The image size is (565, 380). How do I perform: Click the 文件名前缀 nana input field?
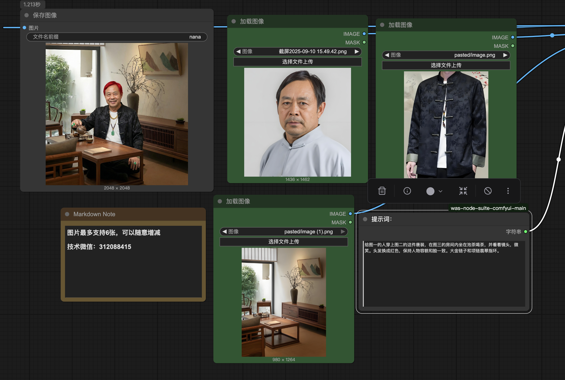[117, 37]
